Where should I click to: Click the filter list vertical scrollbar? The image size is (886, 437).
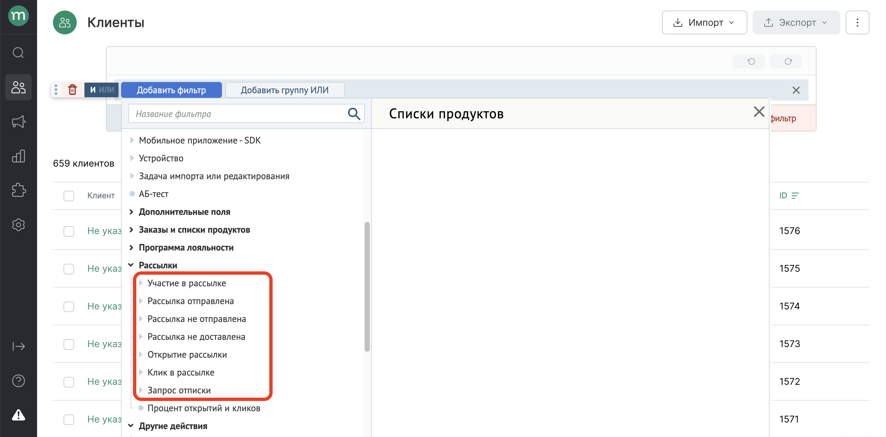tap(367, 287)
